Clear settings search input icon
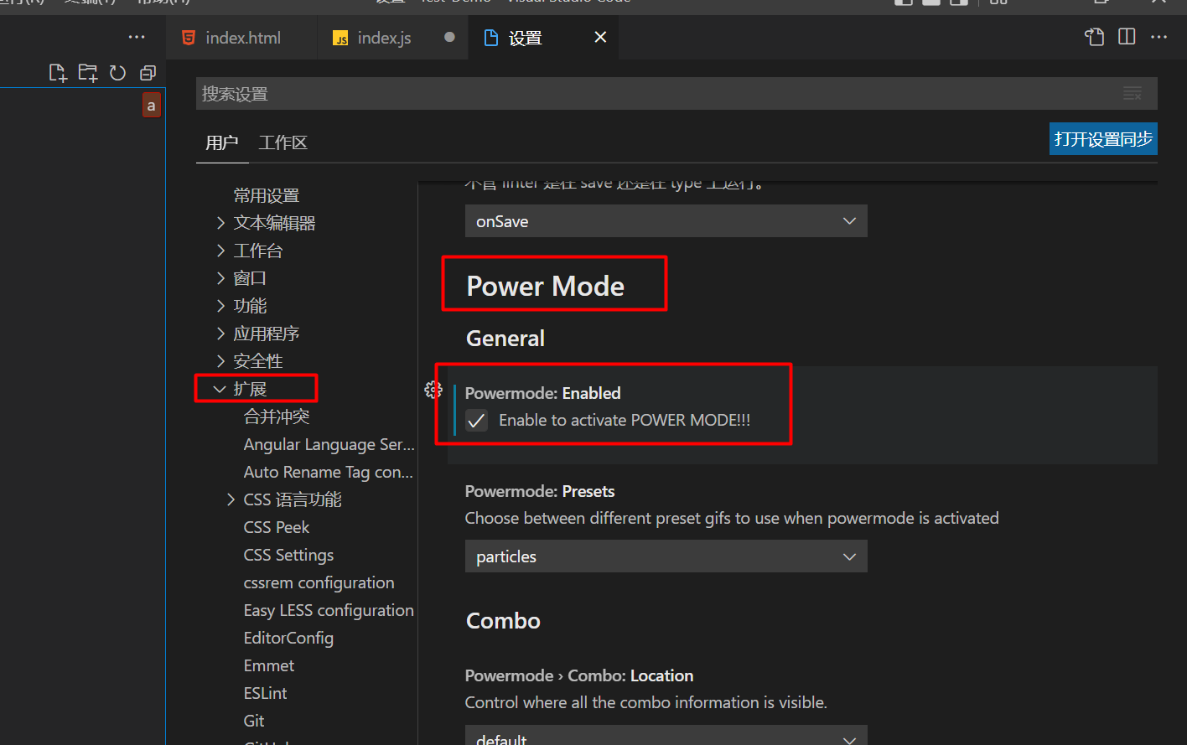 [x=1133, y=94]
